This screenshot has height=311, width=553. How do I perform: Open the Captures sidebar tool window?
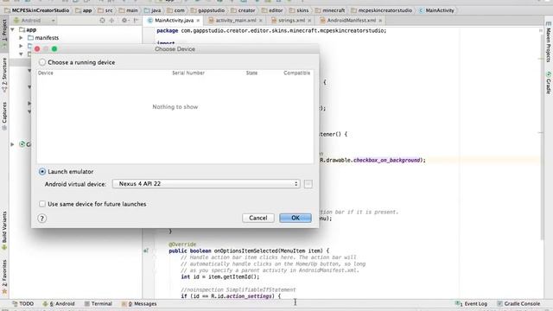[4, 117]
